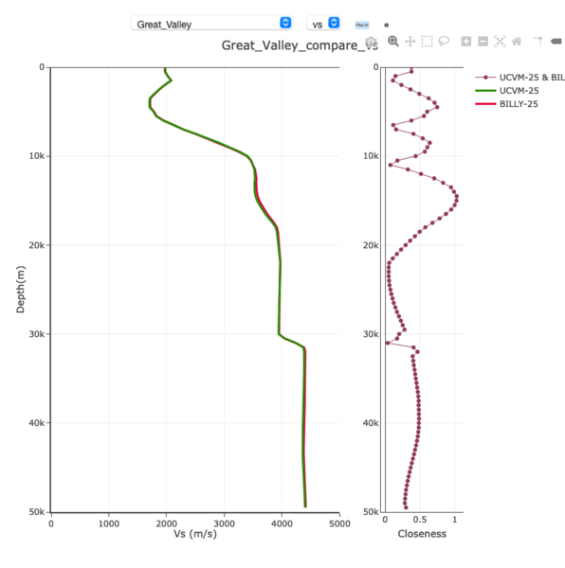The height and width of the screenshot is (568, 565).
Task: Click the Vs (m/s) axis label
Action: pyautogui.click(x=195, y=534)
